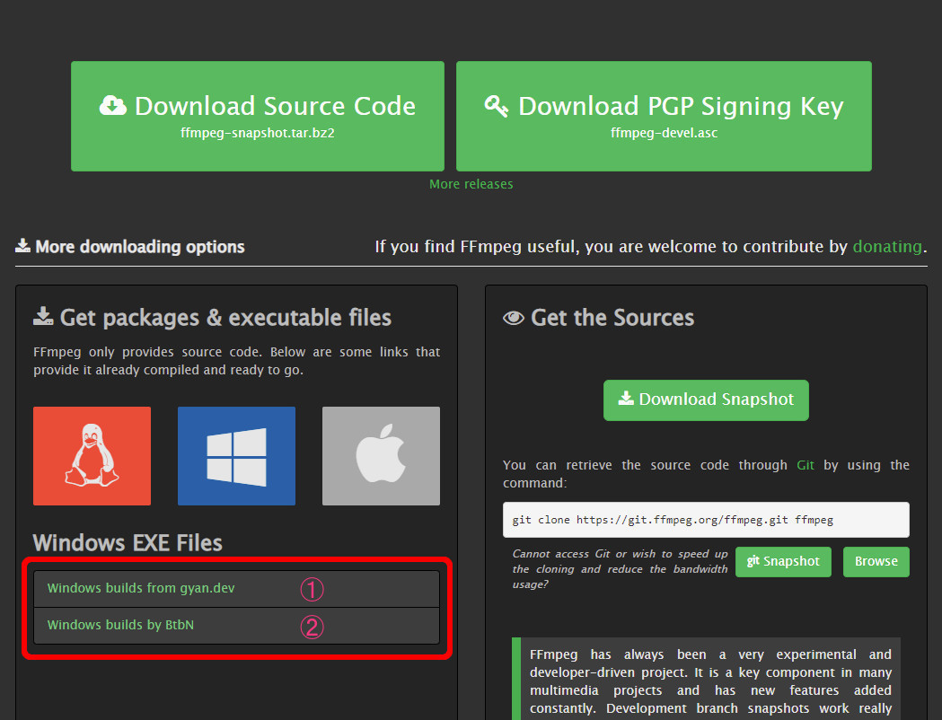
Task: Open the More releases link
Action: point(471,184)
